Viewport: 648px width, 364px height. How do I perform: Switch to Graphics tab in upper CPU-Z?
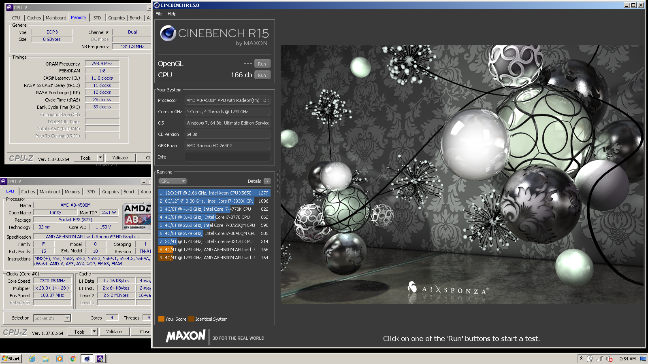point(117,18)
